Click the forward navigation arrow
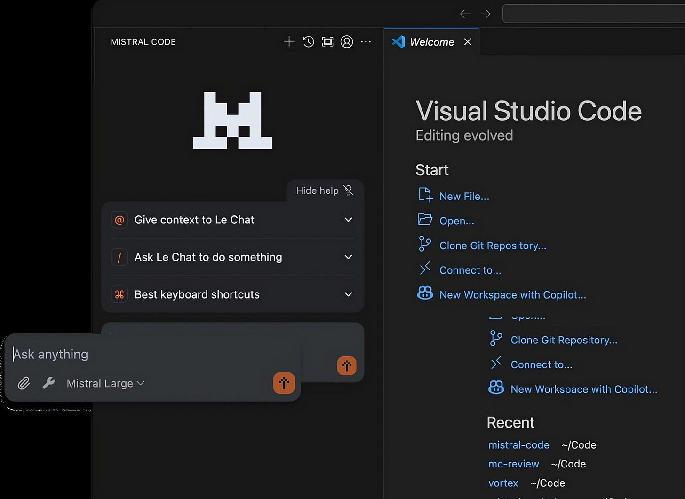685x499 pixels. click(x=486, y=14)
